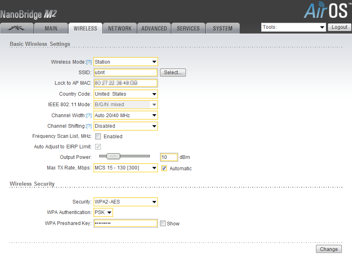Open the WPA Authentication dropdown

pos(103,212)
